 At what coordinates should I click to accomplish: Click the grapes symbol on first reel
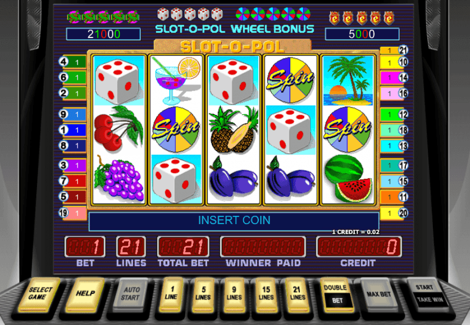(119, 179)
